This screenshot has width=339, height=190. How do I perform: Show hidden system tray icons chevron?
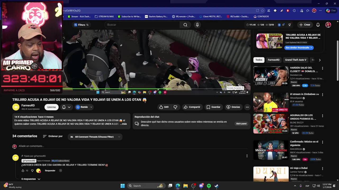(295, 186)
